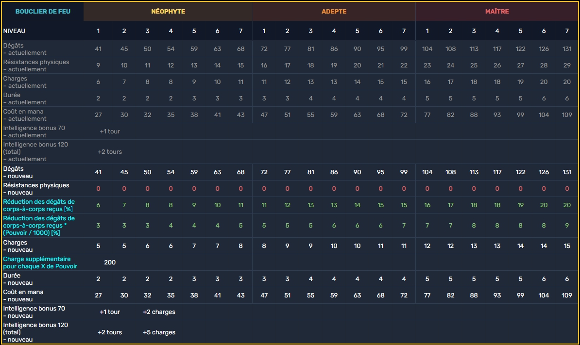Click 12 in Charges nouveau under Maître level 1
Image resolution: width=580 pixels, height=345 pixels.
tap(427, 246)
